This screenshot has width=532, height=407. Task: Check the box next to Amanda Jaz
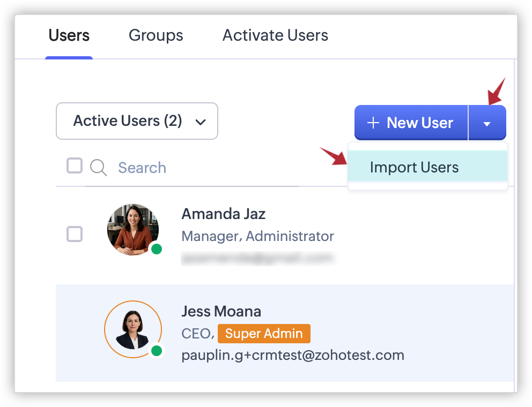(75, 233)
